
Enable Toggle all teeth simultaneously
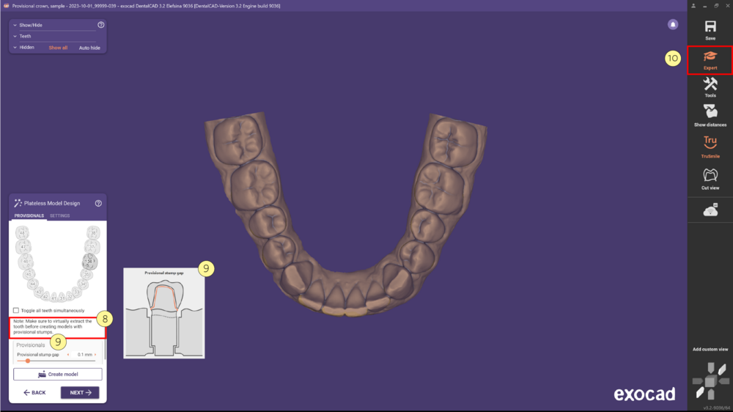tap(16, 311)
